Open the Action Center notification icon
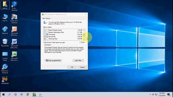This screenshot has width=173, height=97. 169,95
